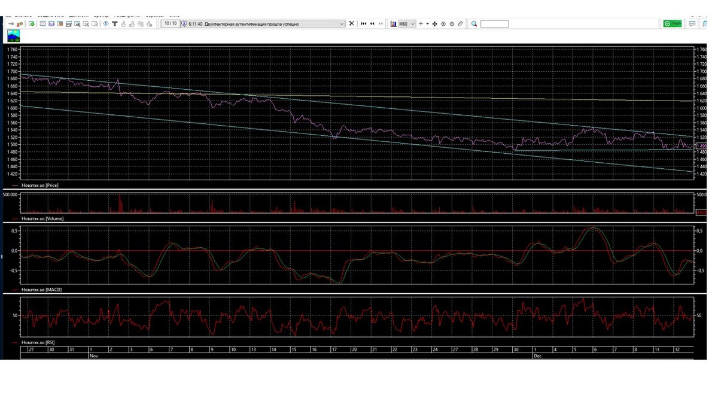
Task: Click date label 27 at the axis start
Action: coord(31,349)
